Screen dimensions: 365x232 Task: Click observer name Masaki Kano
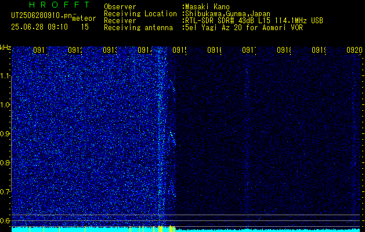tap(207, 7)
